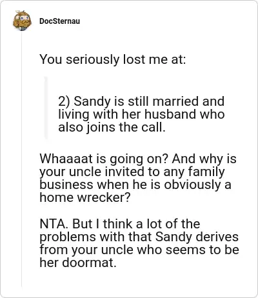Click the gray blockquote bar beside quote

tap(46, 108)
